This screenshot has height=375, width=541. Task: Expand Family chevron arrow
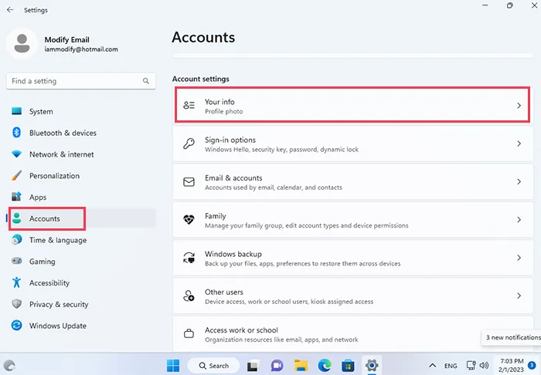[519, 220]
